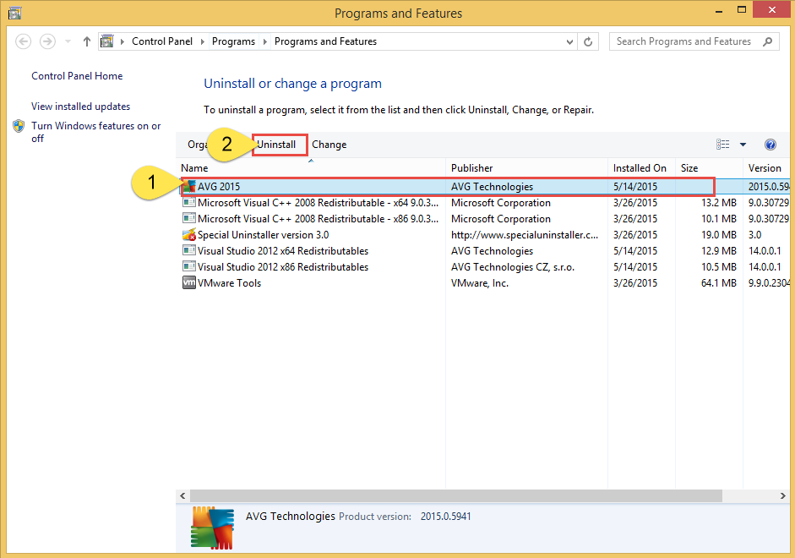795x558 pixels.
Task: Click product version 2015.0.5941 in details pane
Action: [x=446, y=517]
